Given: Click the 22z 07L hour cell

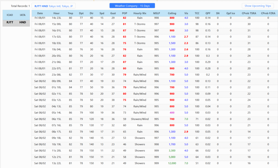Looking at the screenshot, I should 56,69.
